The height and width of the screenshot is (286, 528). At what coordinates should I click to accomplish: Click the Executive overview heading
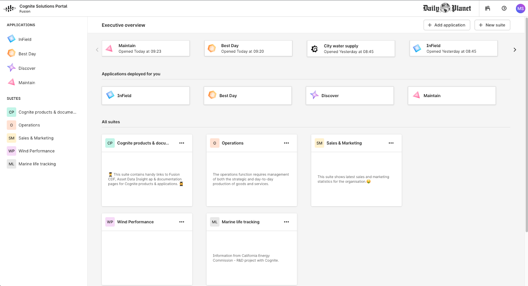click(x=123, y=25)
